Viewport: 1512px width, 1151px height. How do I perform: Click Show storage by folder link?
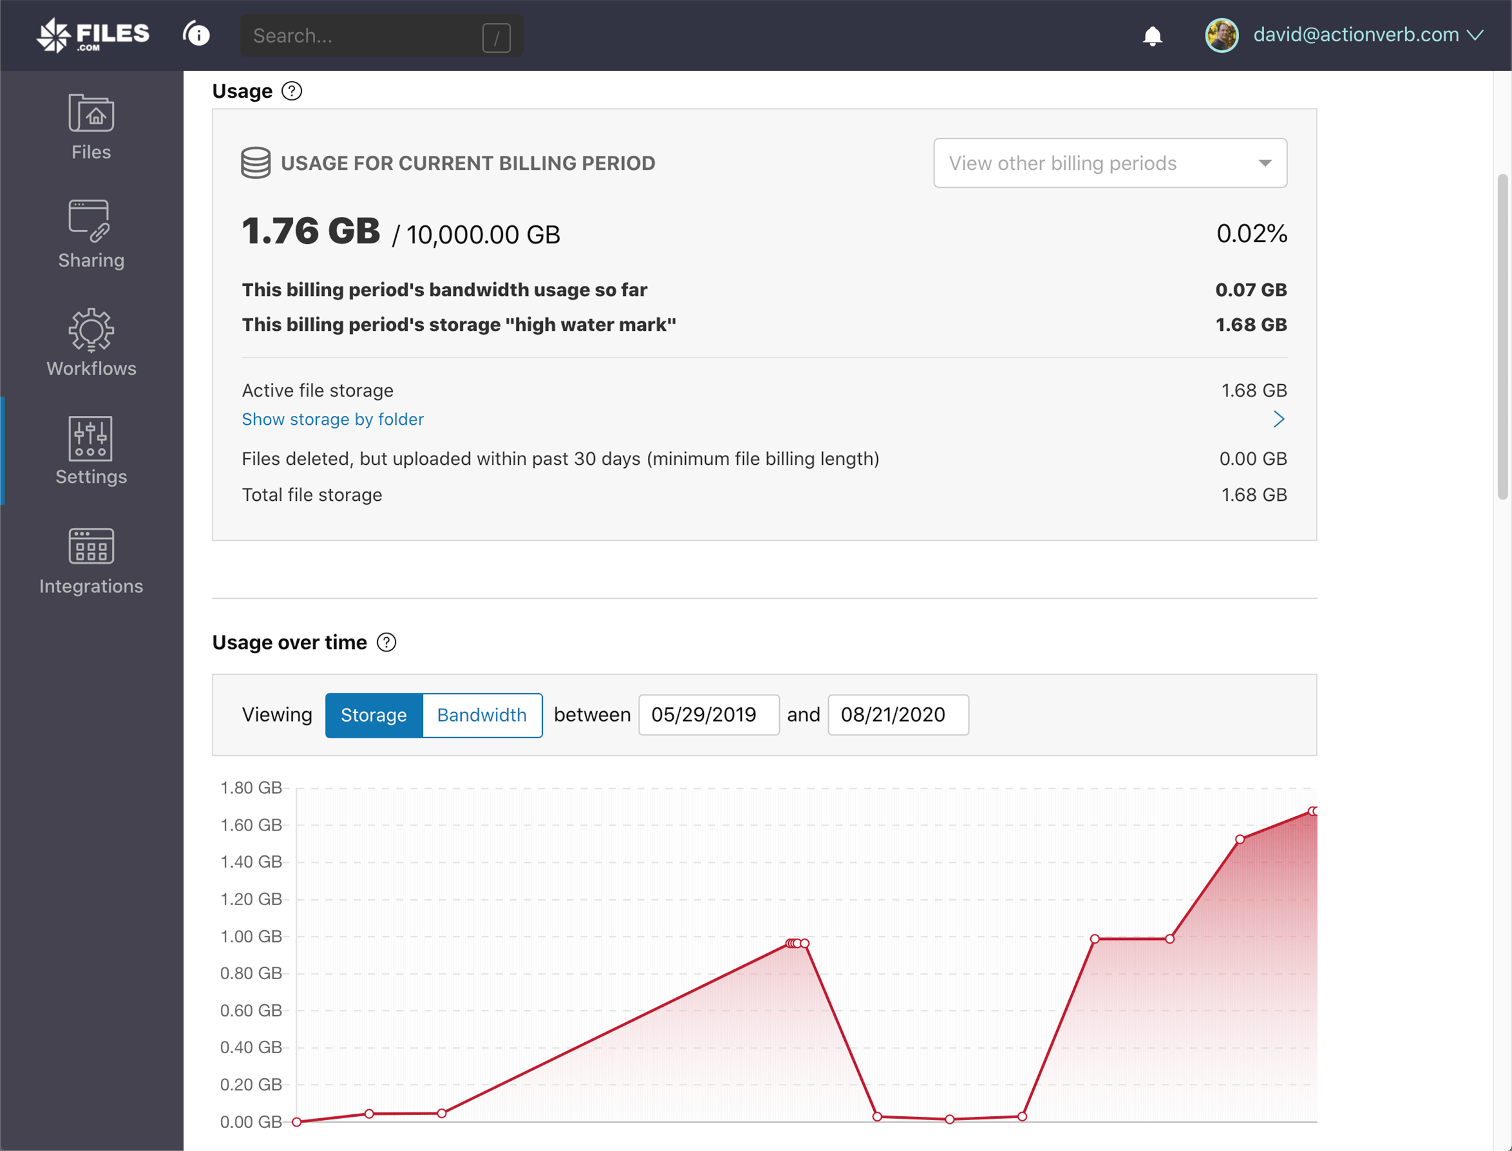pos(332,419)
